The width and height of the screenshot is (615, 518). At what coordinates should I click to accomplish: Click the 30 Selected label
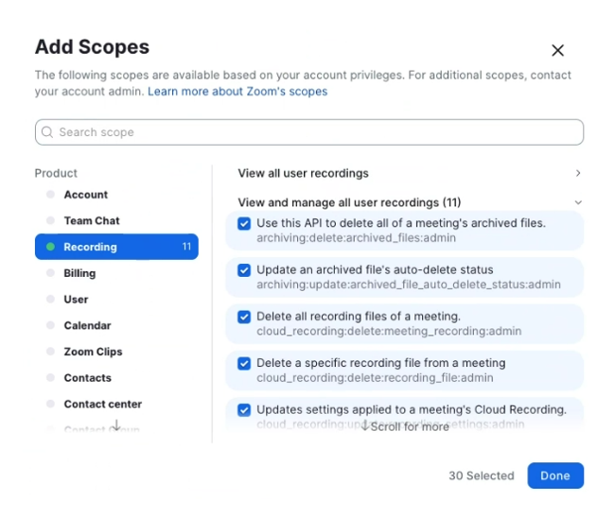(482, 475)
